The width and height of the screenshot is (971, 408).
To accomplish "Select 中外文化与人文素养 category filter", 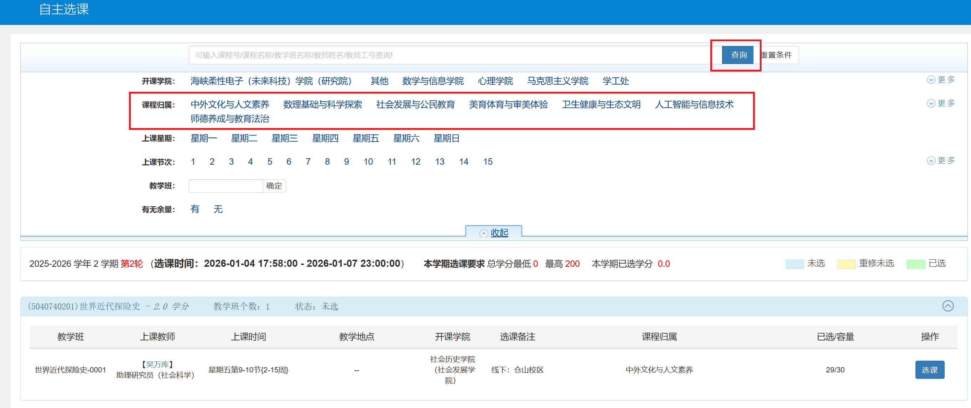I will (229, 104).
